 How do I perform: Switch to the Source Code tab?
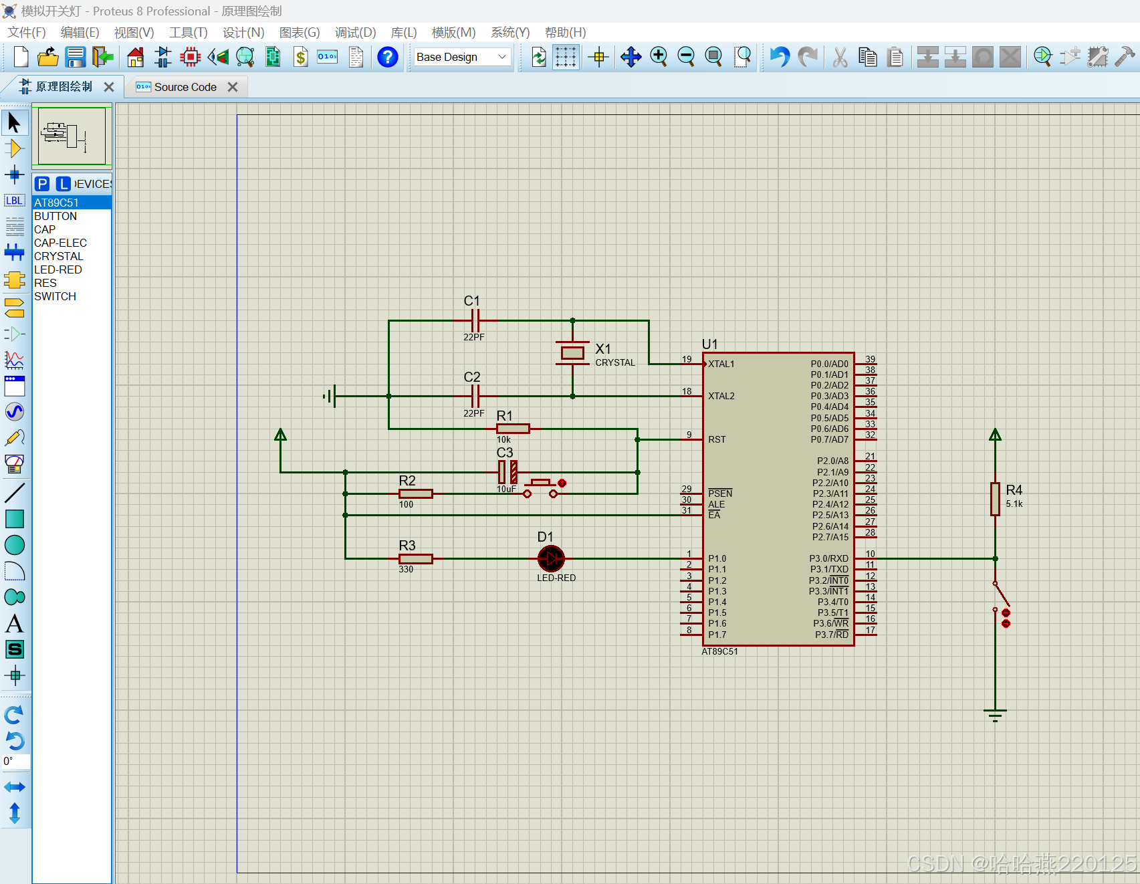(185, 87)
